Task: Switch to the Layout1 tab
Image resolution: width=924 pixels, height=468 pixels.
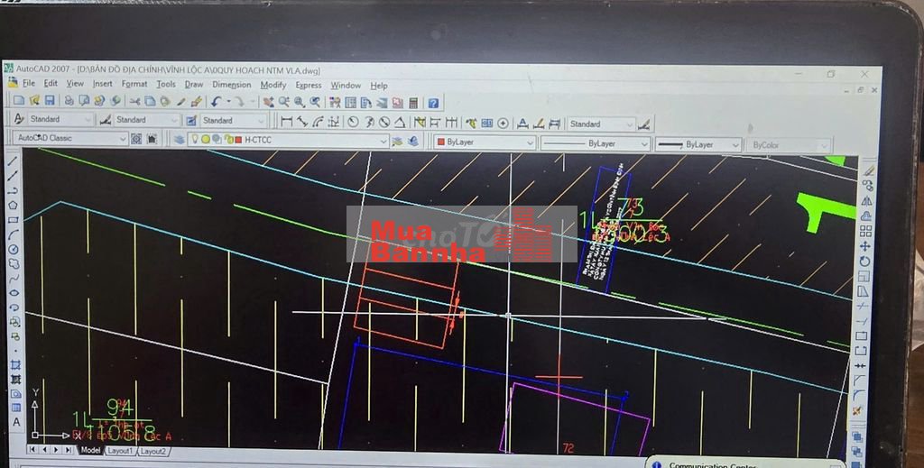Action: click(x=120, y=450)
